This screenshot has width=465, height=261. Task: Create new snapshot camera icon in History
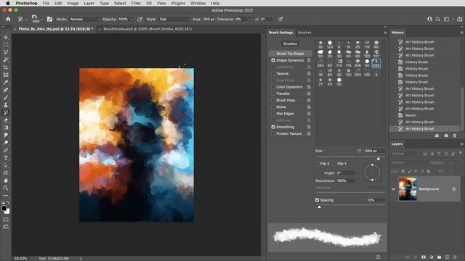pos(446,136)
